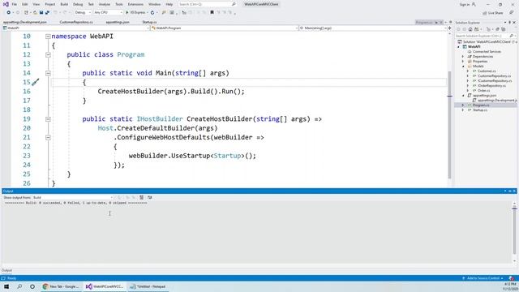Open the File menu
The height and width of the screenshot is (292, 519).
point(15,4)
